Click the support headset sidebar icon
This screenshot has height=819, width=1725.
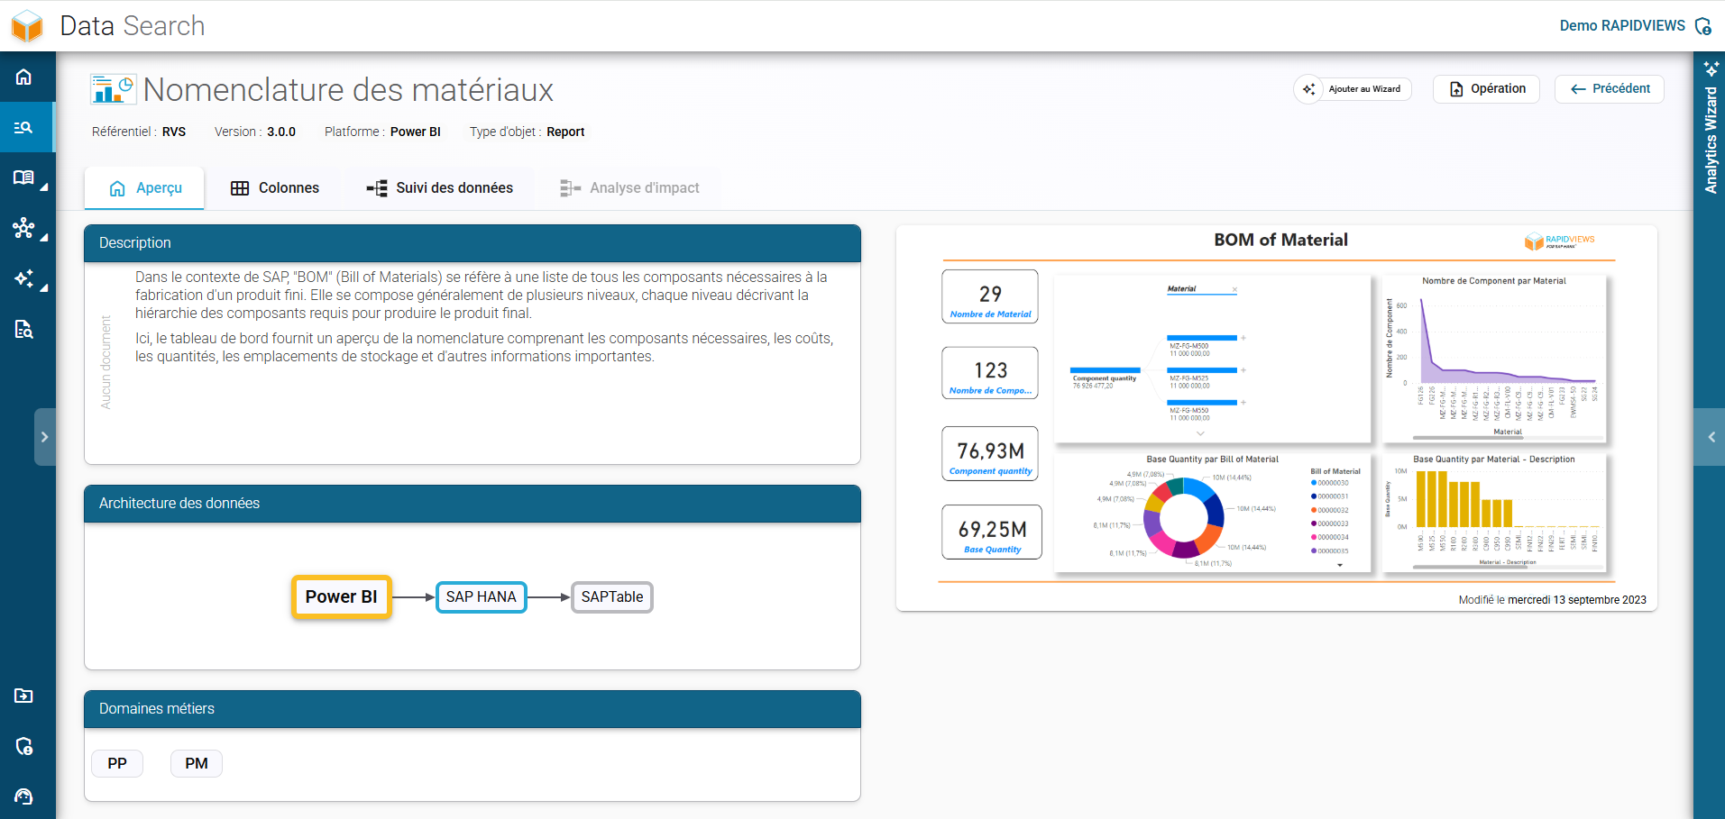(x=24, y=796)
